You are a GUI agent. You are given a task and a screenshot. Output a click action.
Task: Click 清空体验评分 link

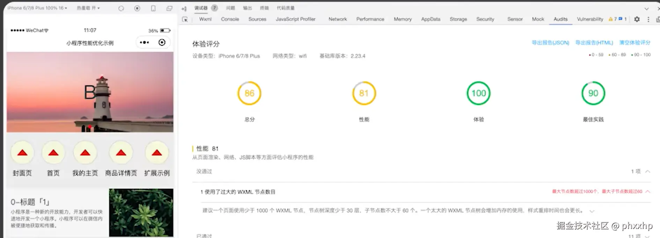click(635, 43)
